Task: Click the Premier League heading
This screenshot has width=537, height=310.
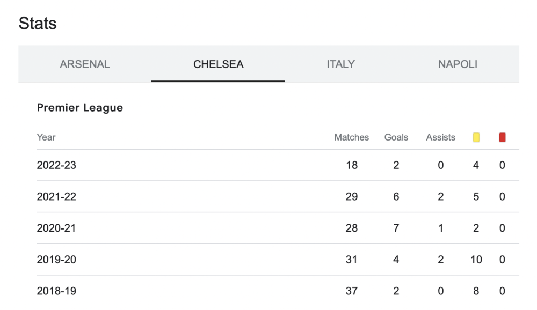Action: click(x=80, y=108)
